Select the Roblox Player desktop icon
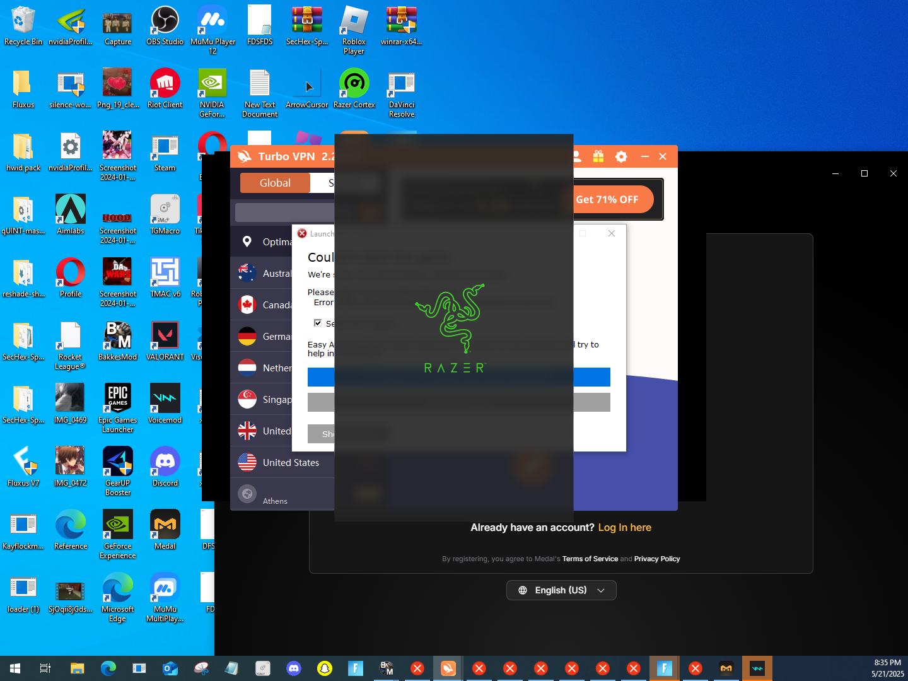This screenshot has height=681, width=908. [354, 30]
